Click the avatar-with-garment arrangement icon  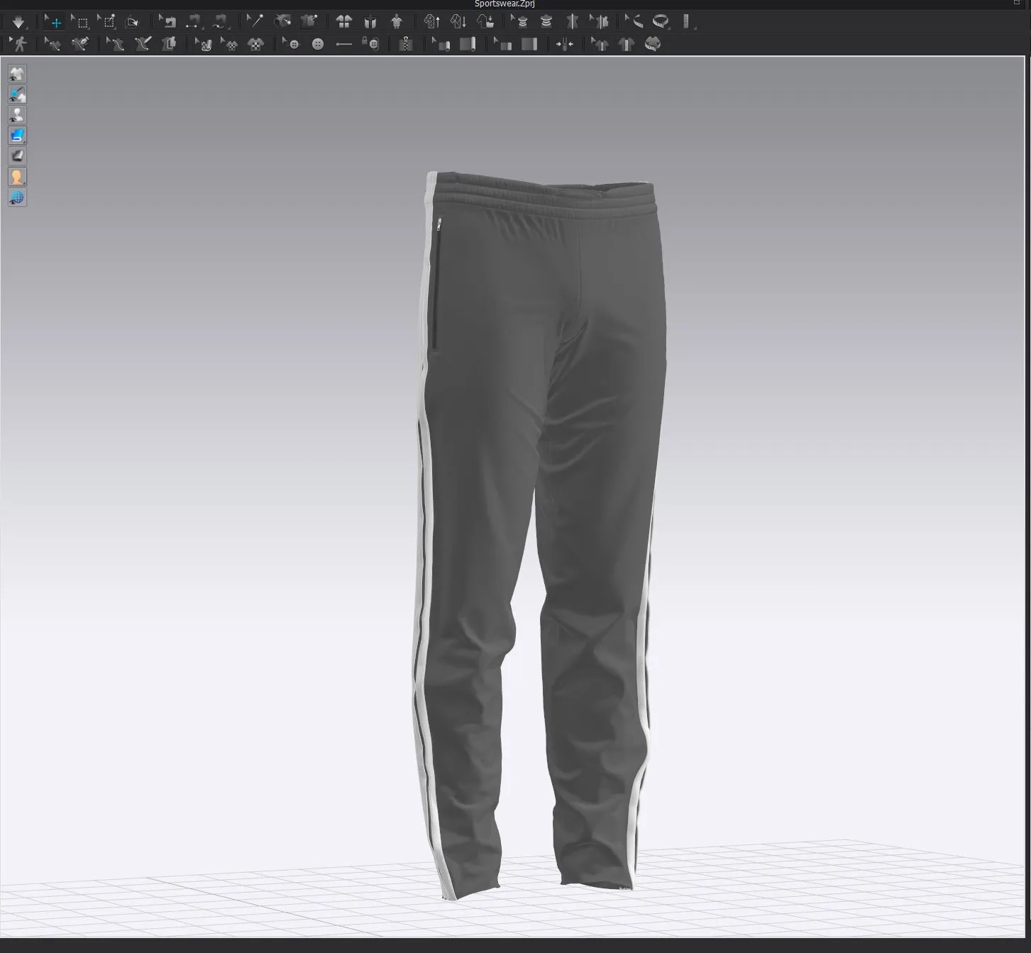(x=397, y=22)
